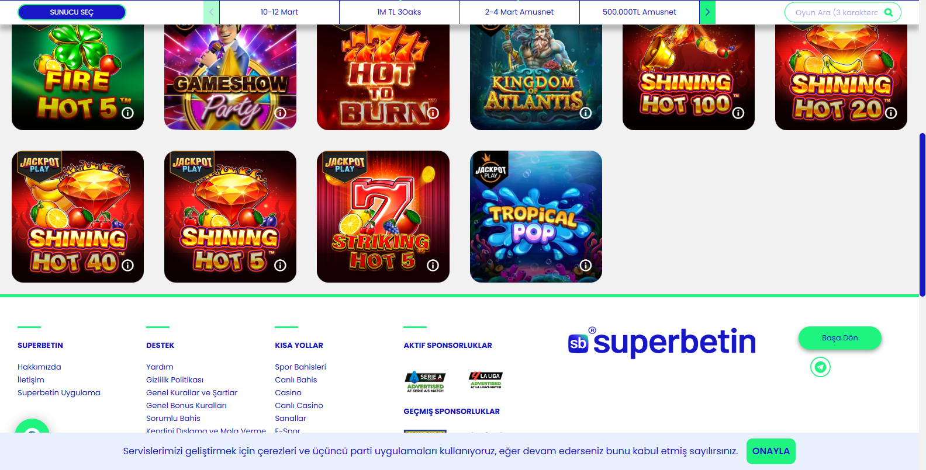The height and width of the screenshot is (470, 926).
Task: Open the Gizlilik Politikası link
Action: coord(175,380)
